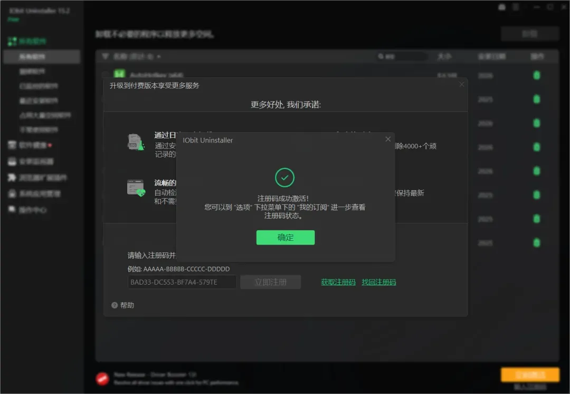Tick the checkbox beside AutoHotkey row

(x=106, y=74)
